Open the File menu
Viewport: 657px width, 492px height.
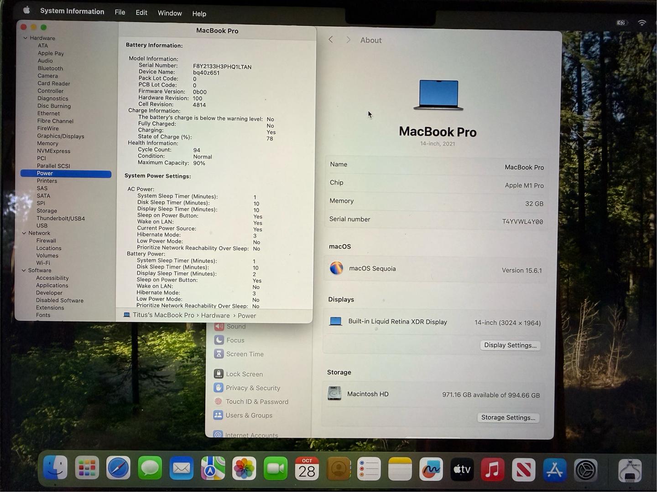(x=120, y=12)
